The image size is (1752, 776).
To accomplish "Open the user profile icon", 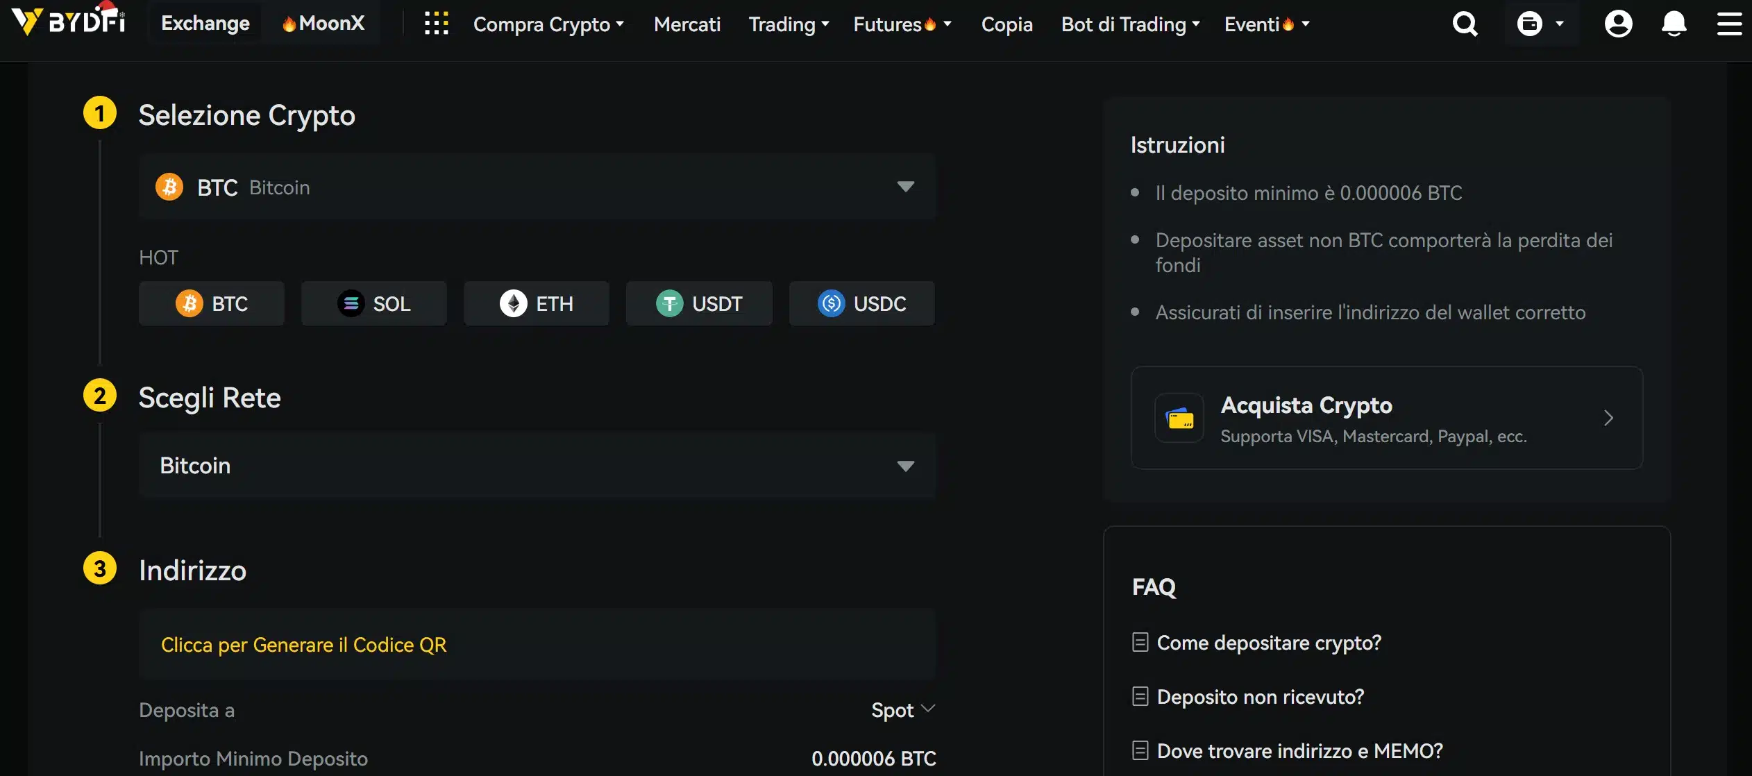I will tap(1619, 23).
